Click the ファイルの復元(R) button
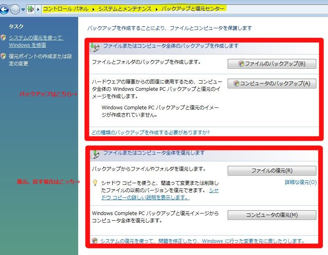328x255 pixels. pyautogui.click(x=272, y=171)
